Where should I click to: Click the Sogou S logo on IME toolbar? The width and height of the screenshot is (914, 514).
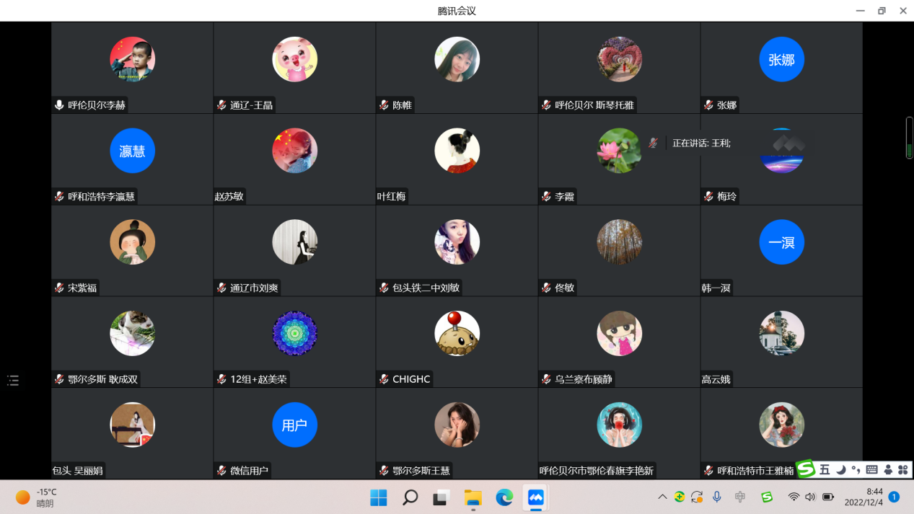(805, 470)
